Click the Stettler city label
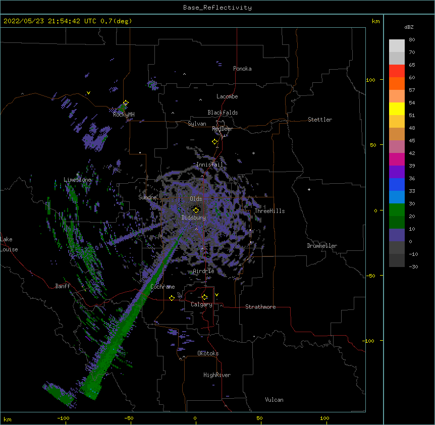Viewport: 435px width, 425px height. tap(320, 120)
